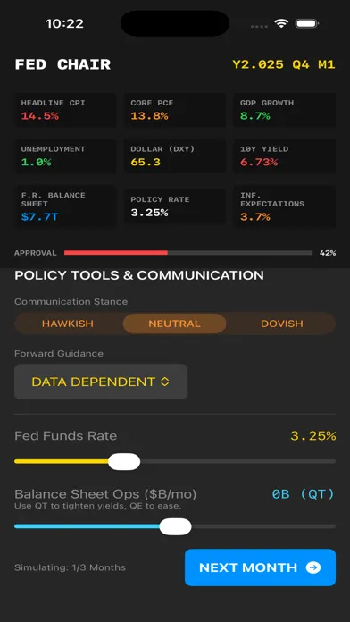Viewport: 350px width, 622px height.
Task: Tap the battery status icon
Action: coord(307,24)
